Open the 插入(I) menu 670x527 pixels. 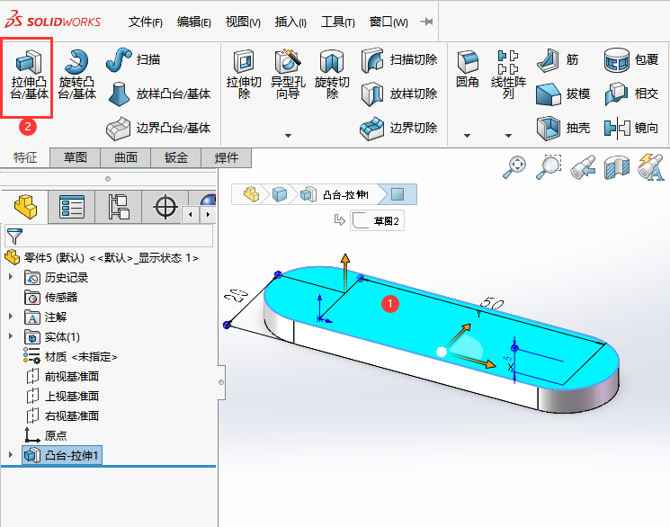click(290, 22)
